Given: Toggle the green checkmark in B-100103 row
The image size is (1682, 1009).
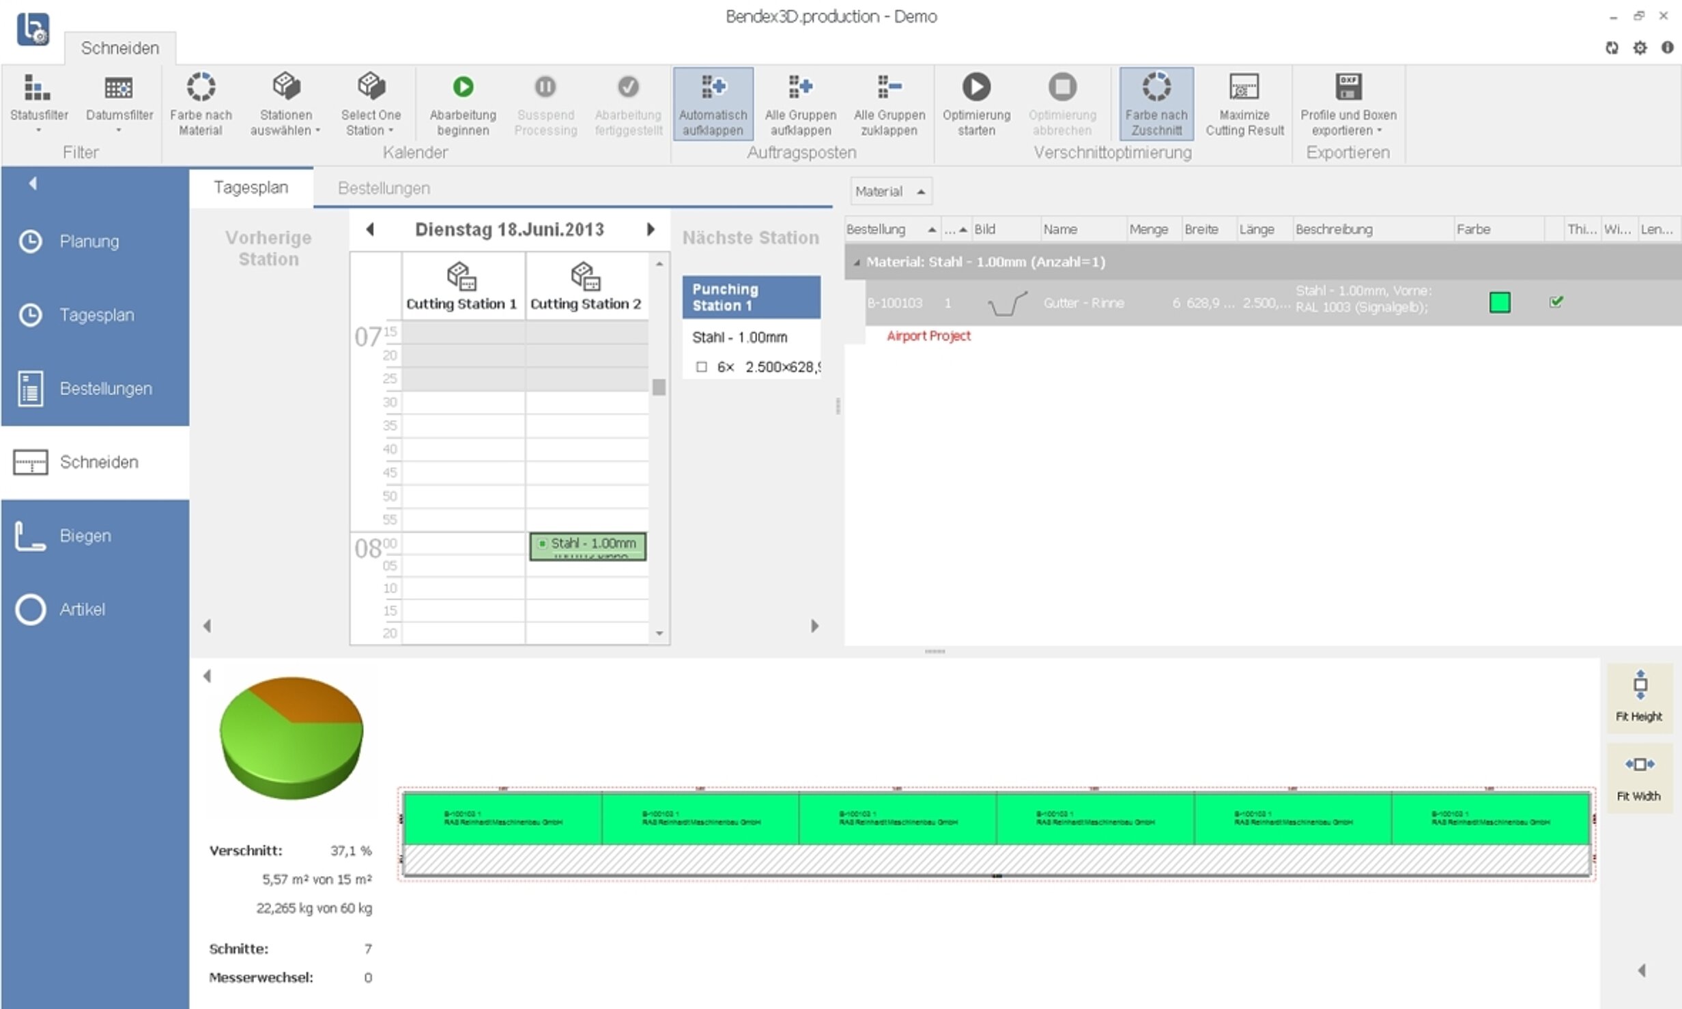Looking at the screenshot, I should (1556, 302).
